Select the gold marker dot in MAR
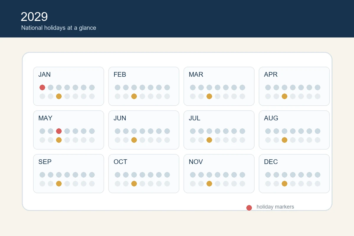Screen dimensions: 354x236 point(209,96)
